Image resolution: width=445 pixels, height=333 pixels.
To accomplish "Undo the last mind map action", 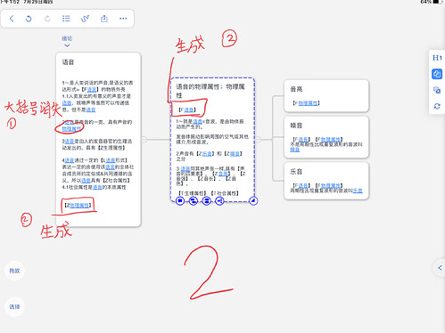I will point(29,19).
